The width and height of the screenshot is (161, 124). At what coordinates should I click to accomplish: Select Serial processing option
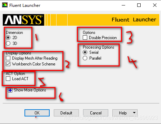(x=85, y=52)
